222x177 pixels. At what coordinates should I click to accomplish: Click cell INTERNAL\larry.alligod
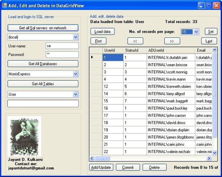click(x=171, y=94)
